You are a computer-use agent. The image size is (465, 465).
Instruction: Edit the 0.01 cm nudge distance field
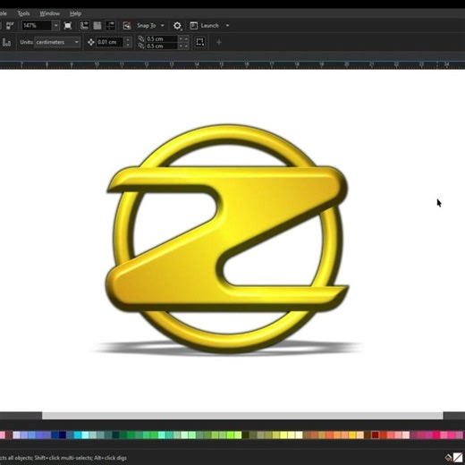110,42
